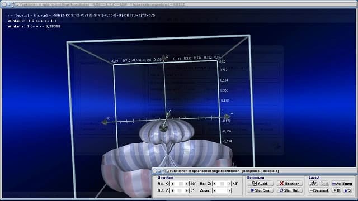
Task: Click the greyed B layout icon button
Action: 324,184
